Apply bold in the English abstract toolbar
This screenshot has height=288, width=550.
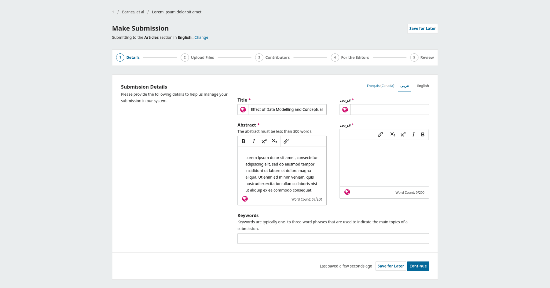(x=243, y=141)
